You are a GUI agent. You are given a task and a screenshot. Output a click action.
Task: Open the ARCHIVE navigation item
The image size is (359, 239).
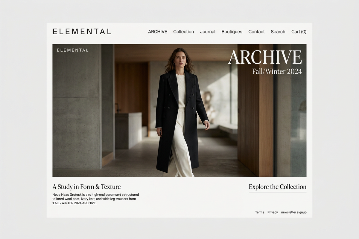point(157,32)
